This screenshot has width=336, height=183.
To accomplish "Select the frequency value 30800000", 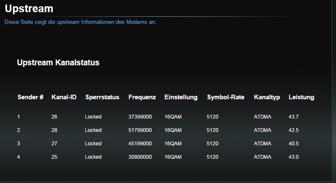I will tap(140, 157).
